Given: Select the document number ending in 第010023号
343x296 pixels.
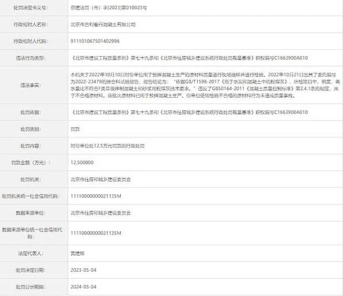Looking at the screenshot, I should (x=109, y=8).
